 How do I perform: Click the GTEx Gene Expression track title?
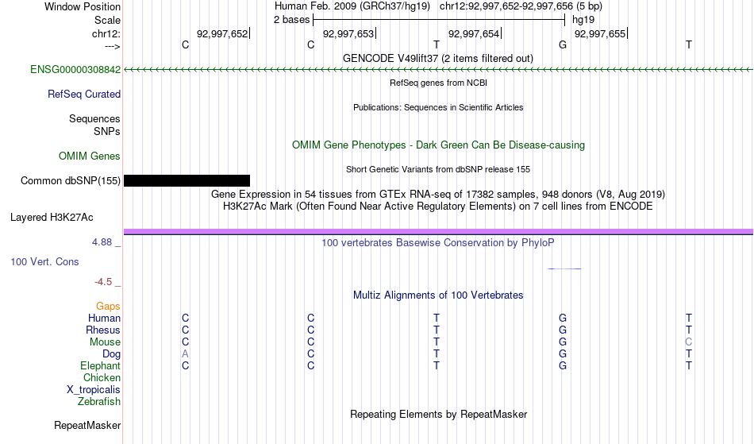tap(438, 195)
